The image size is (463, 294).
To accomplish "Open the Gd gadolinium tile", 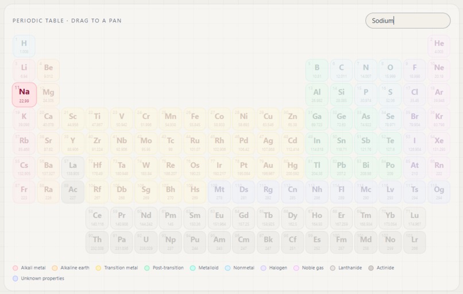I will (x=244, y=218).
